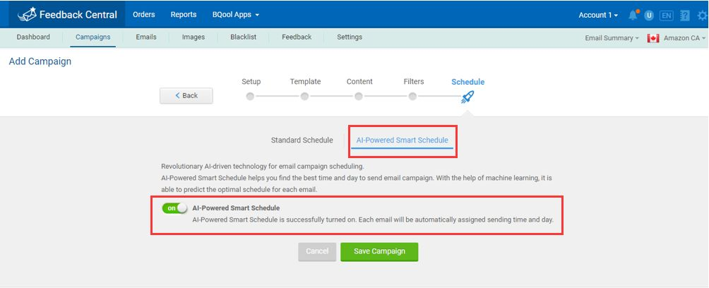Click the Save Campaign button

tap(379, 252)
